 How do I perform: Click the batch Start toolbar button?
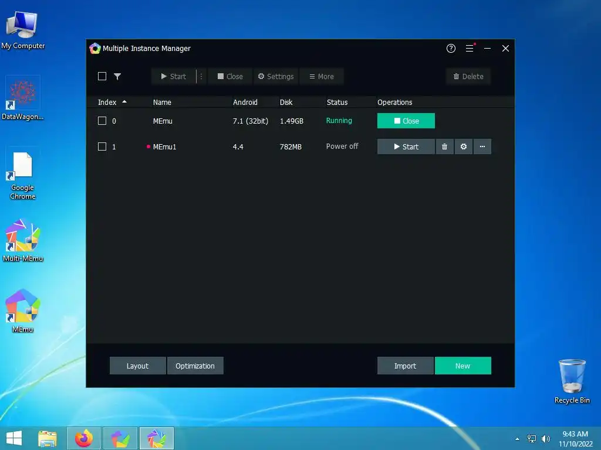coord(174,76)
